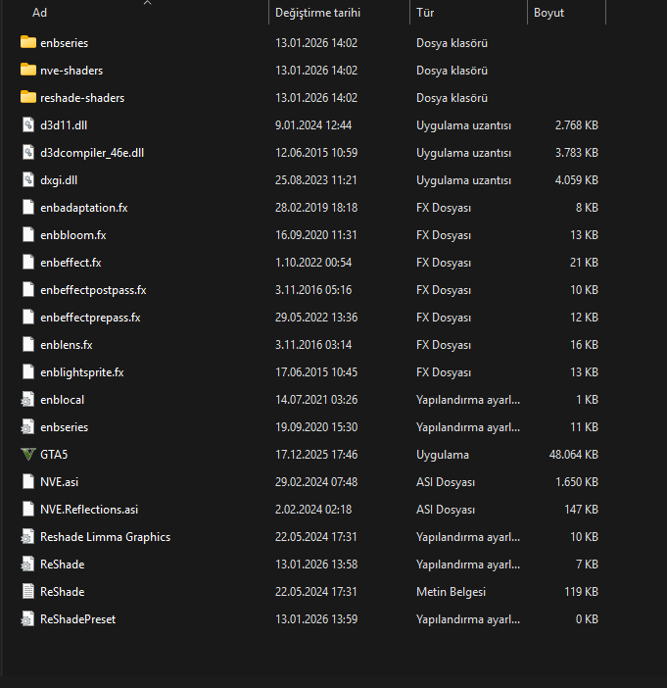Click the dxgi.dll file icon
This screenshot has height=688, width=667.
tap(28, 180)
